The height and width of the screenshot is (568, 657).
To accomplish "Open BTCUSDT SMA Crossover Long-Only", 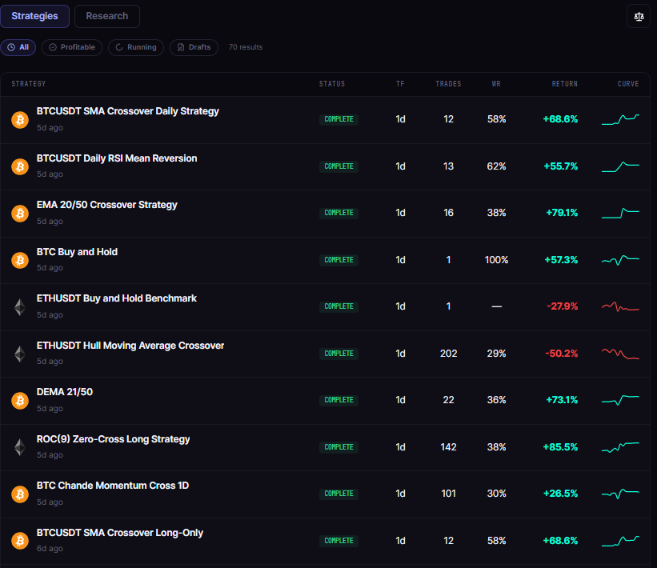I will pyautogui.click(x=120, y=533).
